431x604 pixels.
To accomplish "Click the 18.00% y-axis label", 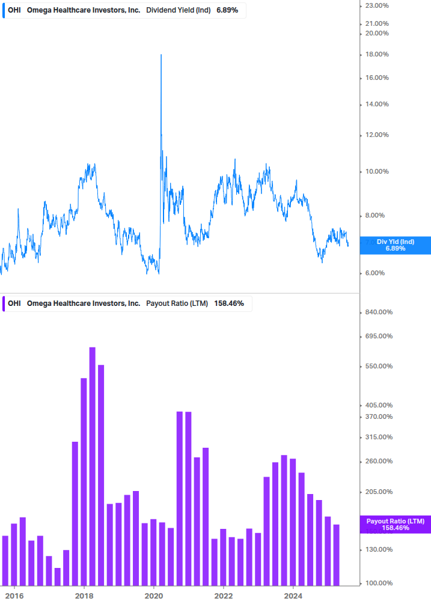I will 377,54.
